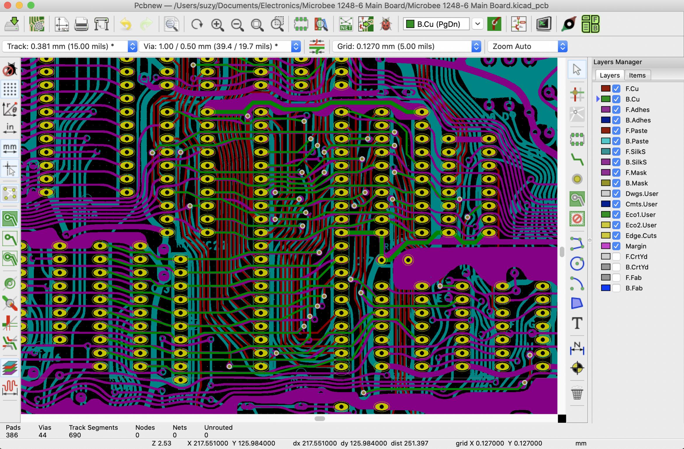Image resolution: width=684 pixels, height=449 pixels.
Task: Enable F.CrtYd layer visibility
Action: point(616,257)
